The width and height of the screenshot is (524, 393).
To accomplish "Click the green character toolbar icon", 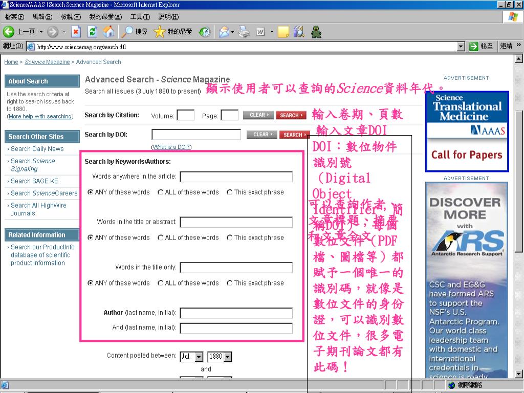I will tap(316, 32).
